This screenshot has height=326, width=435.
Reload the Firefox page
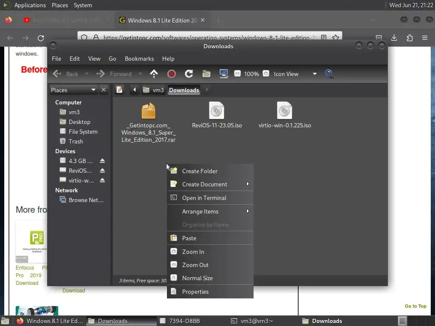[41, 38]
